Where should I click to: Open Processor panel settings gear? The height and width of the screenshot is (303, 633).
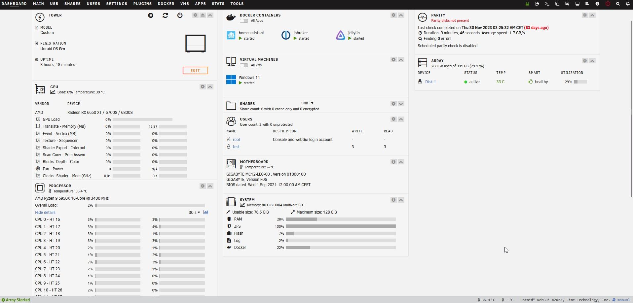203,186
